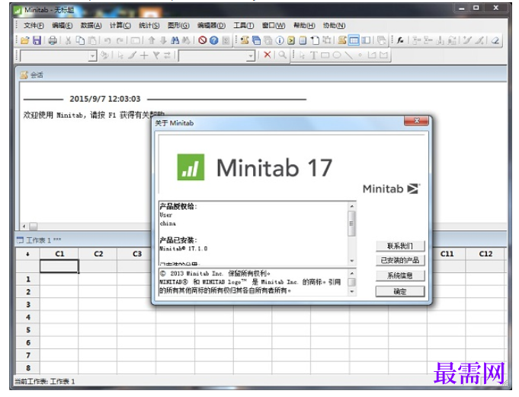519x397 pixels.
Task: Open the 数据(A) menu
Action: (x=91, y=25)
